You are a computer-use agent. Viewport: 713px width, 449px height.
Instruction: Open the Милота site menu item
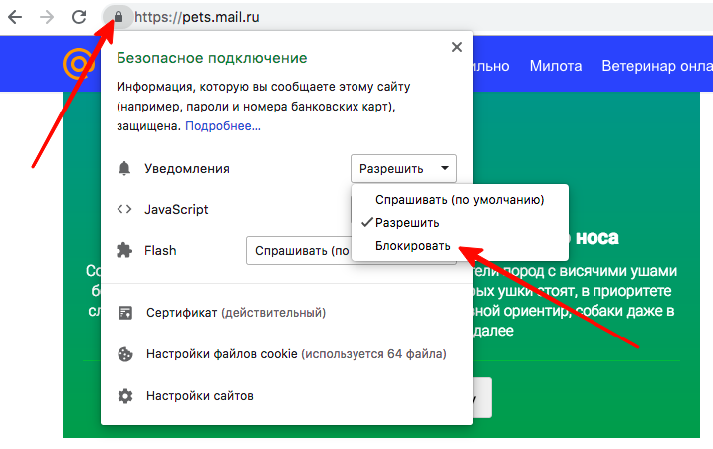(556, 66)
